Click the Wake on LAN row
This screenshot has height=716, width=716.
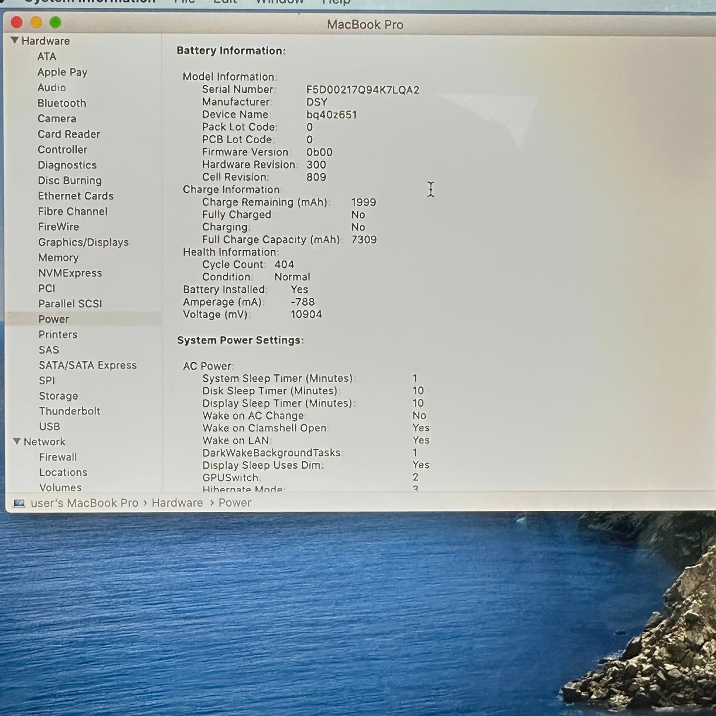point(316,441)
